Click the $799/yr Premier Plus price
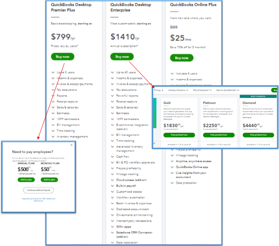Viewport: 279px width, 246px height. pos(63,37)
